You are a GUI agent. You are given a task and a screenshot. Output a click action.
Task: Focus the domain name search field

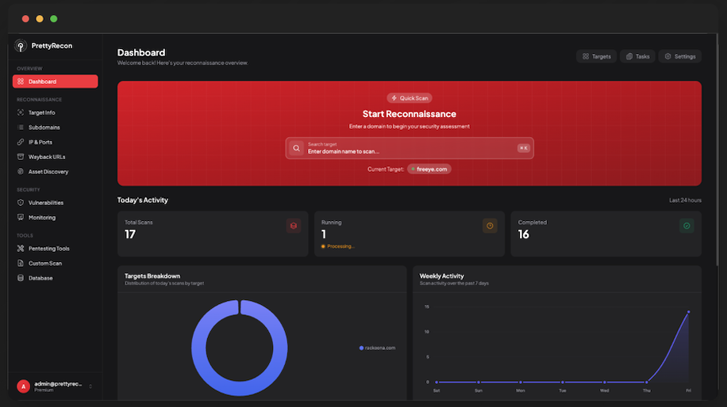410,148
